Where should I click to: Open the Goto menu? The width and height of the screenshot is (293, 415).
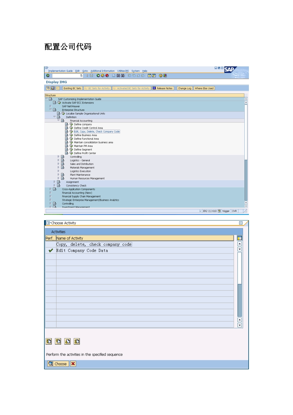(85, 71)
